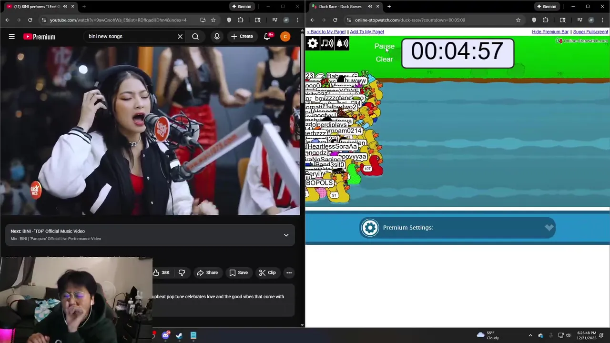Open the Notepad taskbar icon
The image size is (610, 343).
pyautogui.click(x=193, y=335)
